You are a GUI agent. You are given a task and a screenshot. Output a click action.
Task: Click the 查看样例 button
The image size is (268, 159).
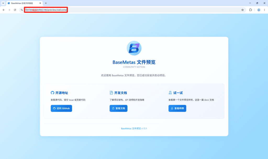coord(177,108)
